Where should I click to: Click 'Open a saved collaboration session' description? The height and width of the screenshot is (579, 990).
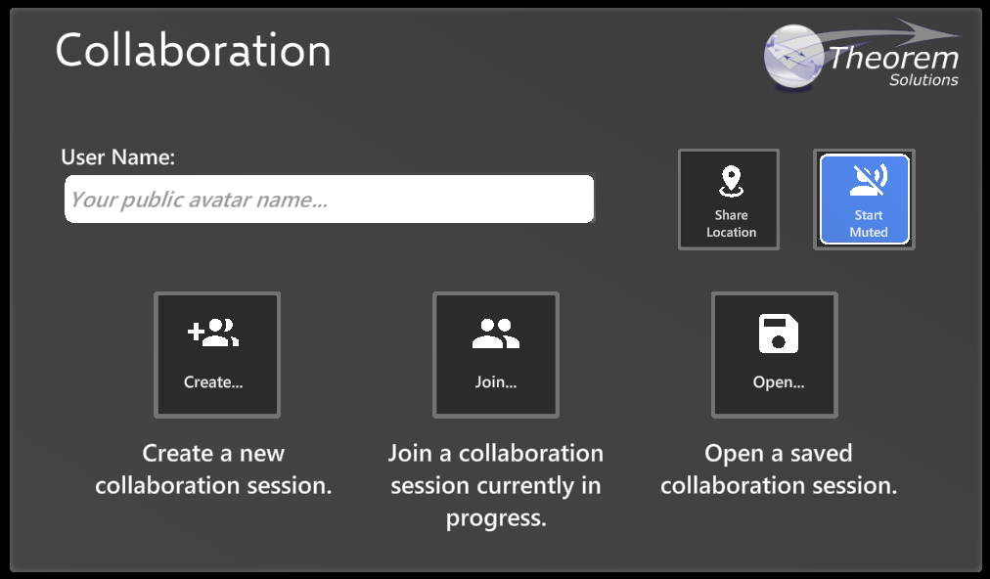click(778, 469)
